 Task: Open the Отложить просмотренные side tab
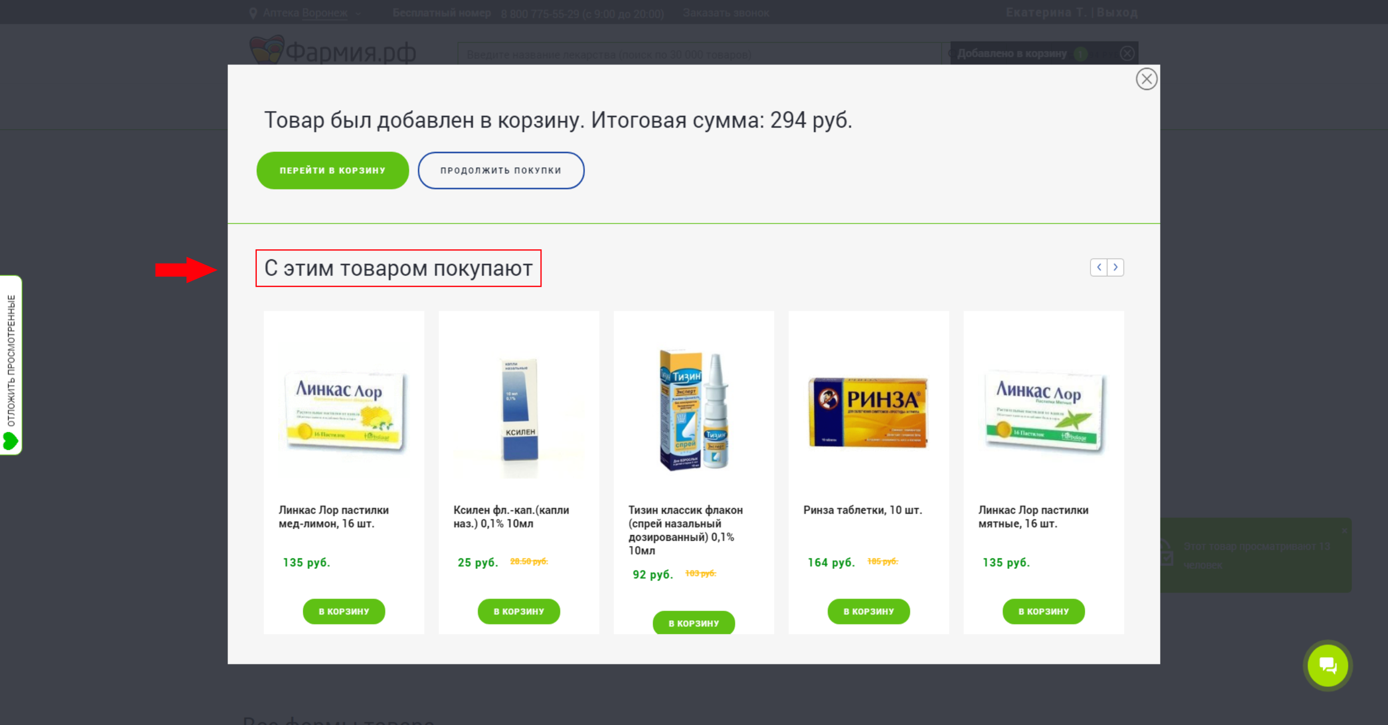[x=11, y=365]
